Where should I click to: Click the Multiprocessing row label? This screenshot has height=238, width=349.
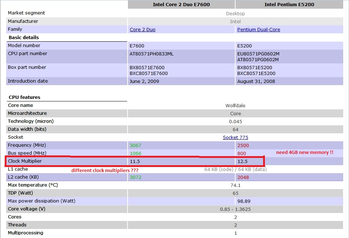point(26,233)
